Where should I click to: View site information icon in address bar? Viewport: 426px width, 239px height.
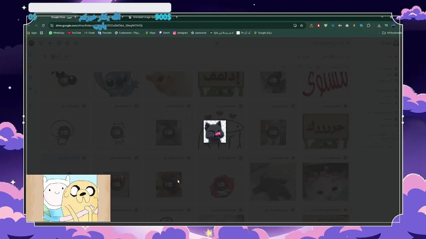[52, 26]
